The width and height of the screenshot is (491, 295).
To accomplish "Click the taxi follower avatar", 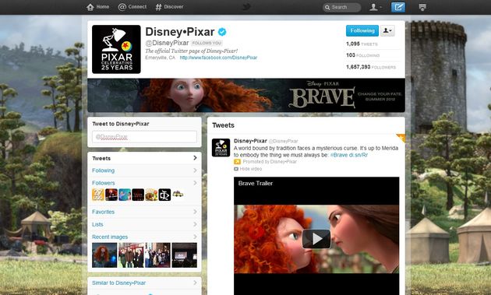I will [178, 195].
